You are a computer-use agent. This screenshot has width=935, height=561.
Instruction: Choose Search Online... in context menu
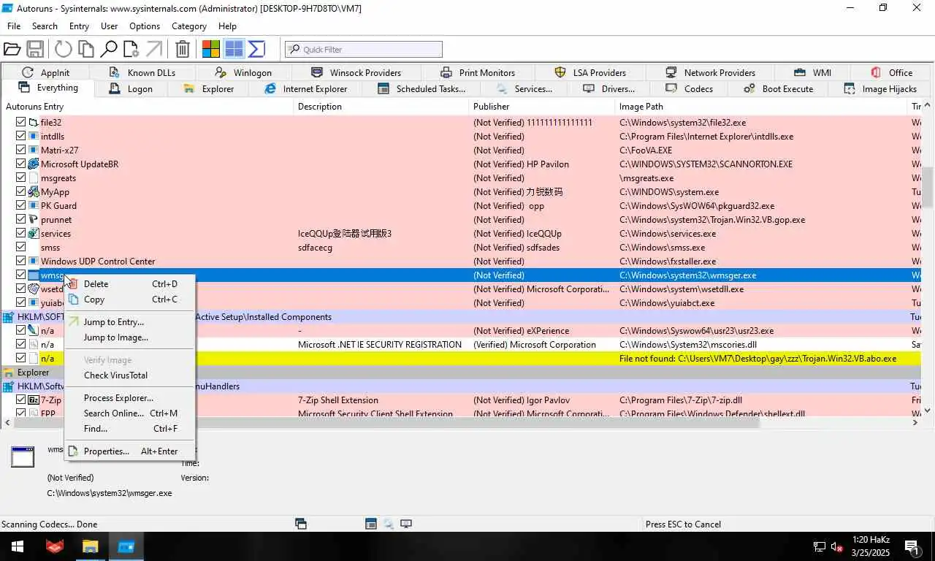(x=130, y=413)
